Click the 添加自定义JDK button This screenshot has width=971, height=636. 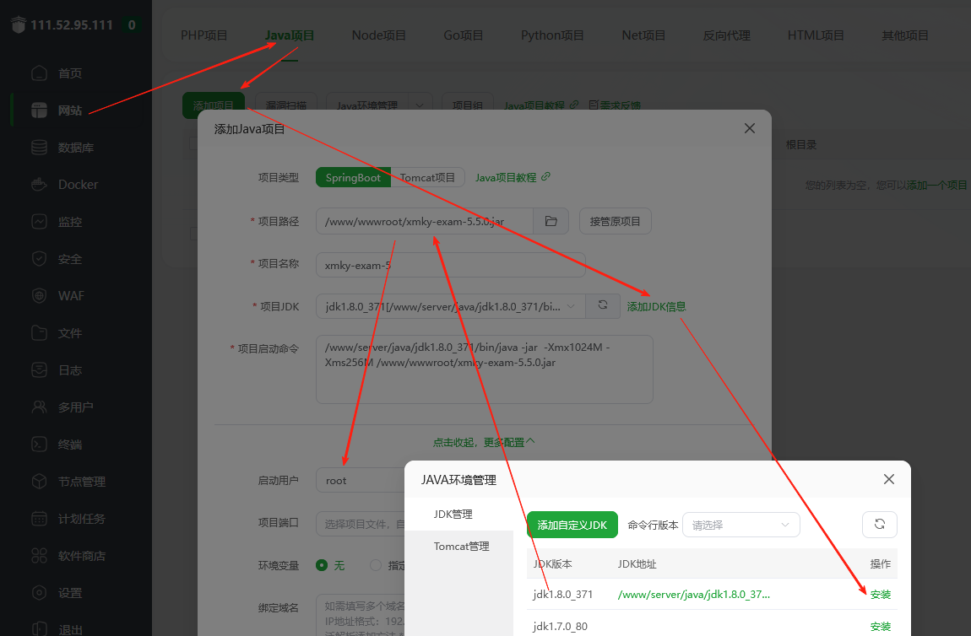click(572, 524)
